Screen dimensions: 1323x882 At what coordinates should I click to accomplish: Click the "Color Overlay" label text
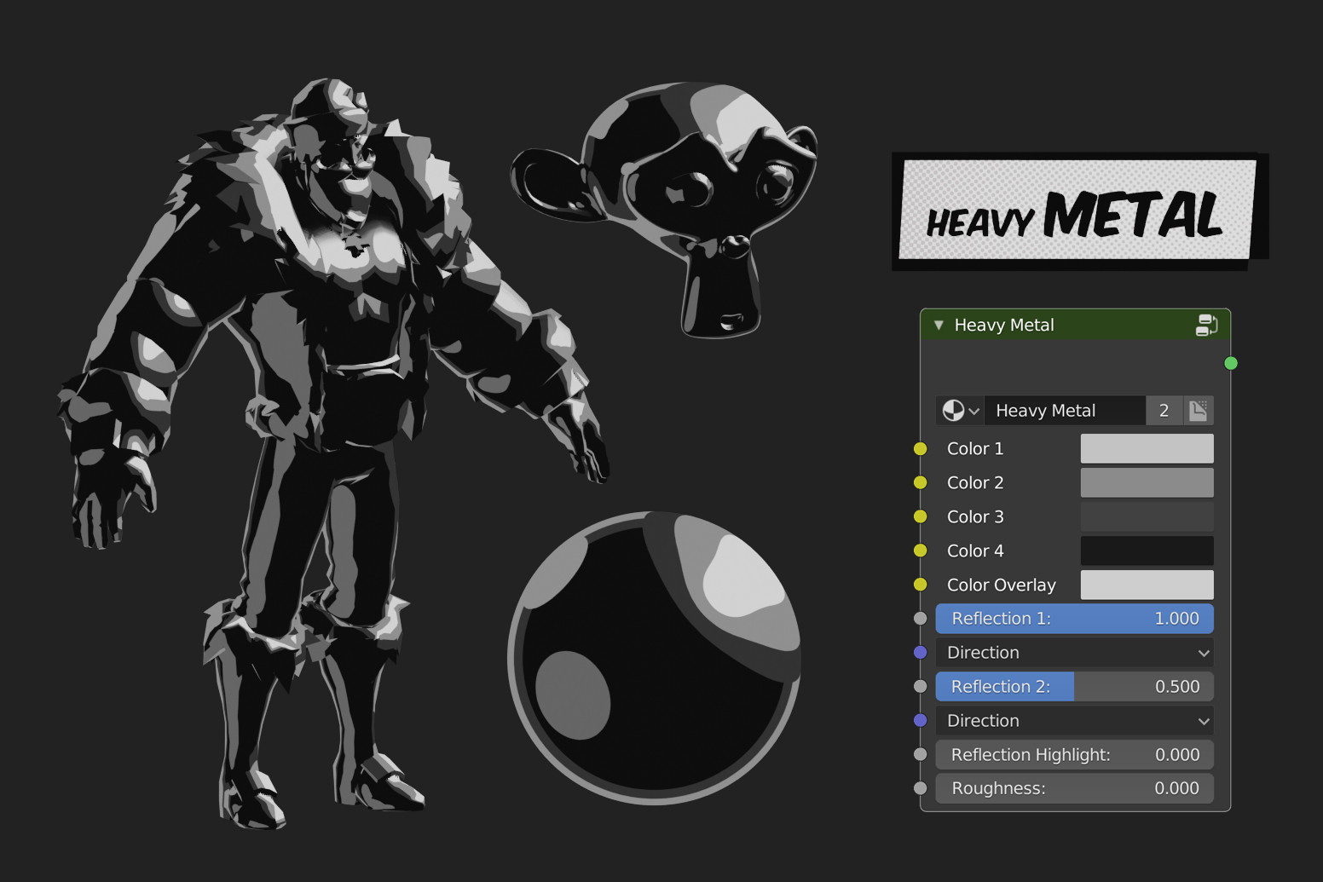[1002, 585]
